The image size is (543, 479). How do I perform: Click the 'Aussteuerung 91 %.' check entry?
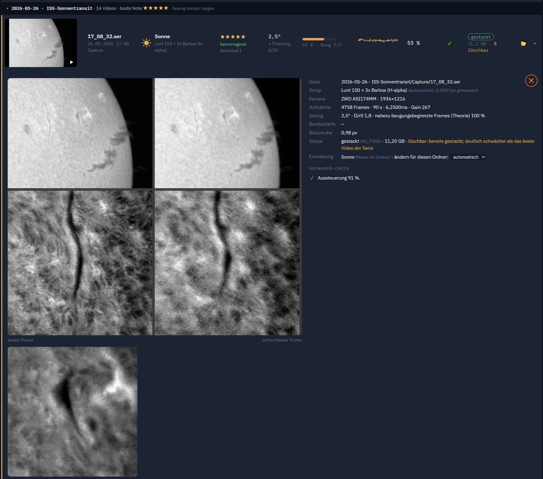pyautogui.click(x=339, y=178)
